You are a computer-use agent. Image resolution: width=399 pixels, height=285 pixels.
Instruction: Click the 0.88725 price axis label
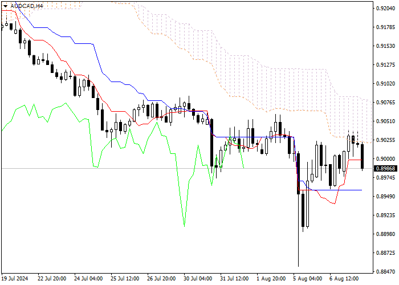point(385,253)
